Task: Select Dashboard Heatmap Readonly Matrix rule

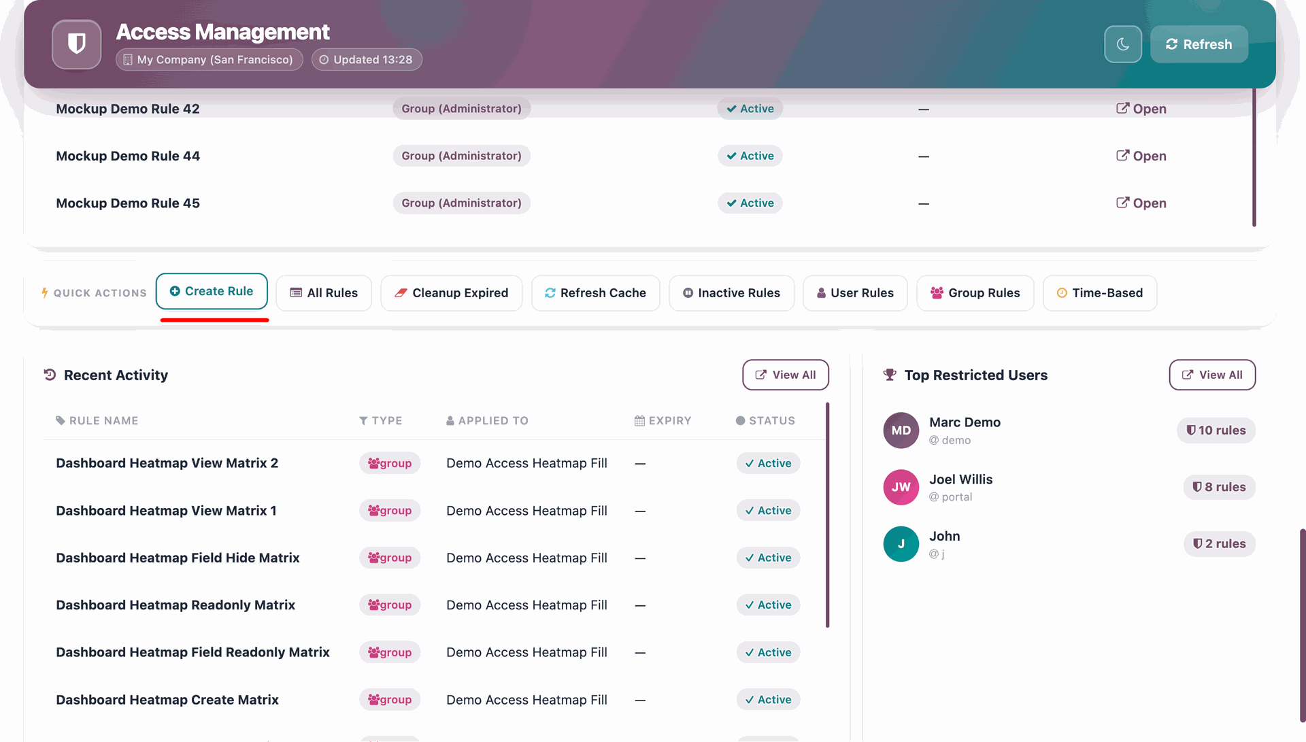Action: 175,605
